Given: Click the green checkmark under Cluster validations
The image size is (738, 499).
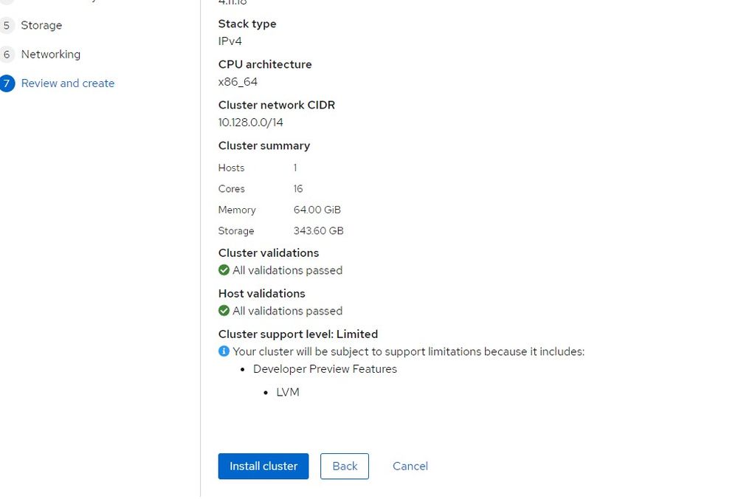Looking at the screenshot, I should (223, 270).
